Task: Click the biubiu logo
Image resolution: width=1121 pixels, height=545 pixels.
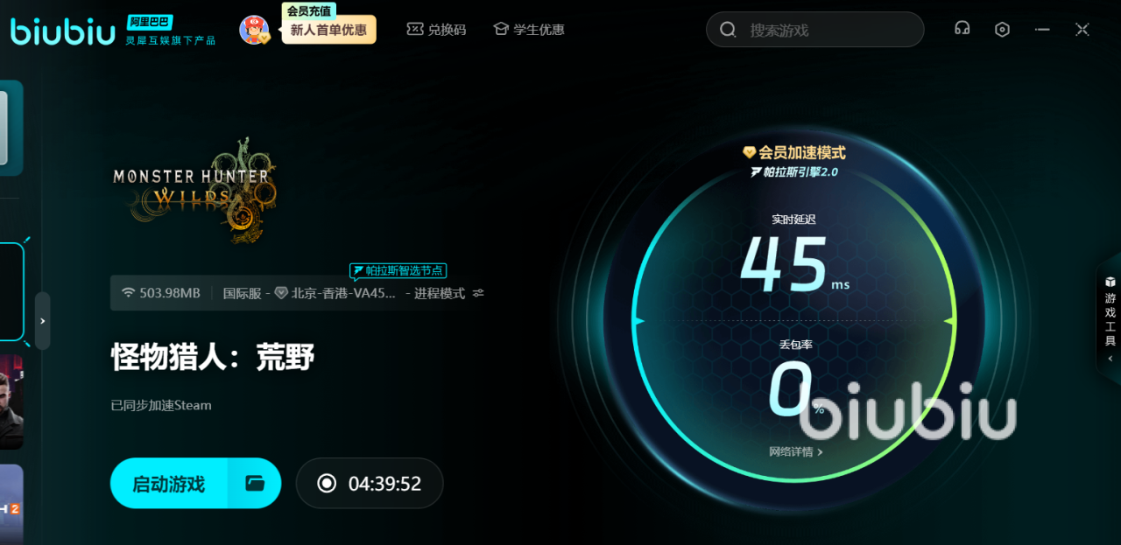Action: pyautogui.click(x=63, y=31)
